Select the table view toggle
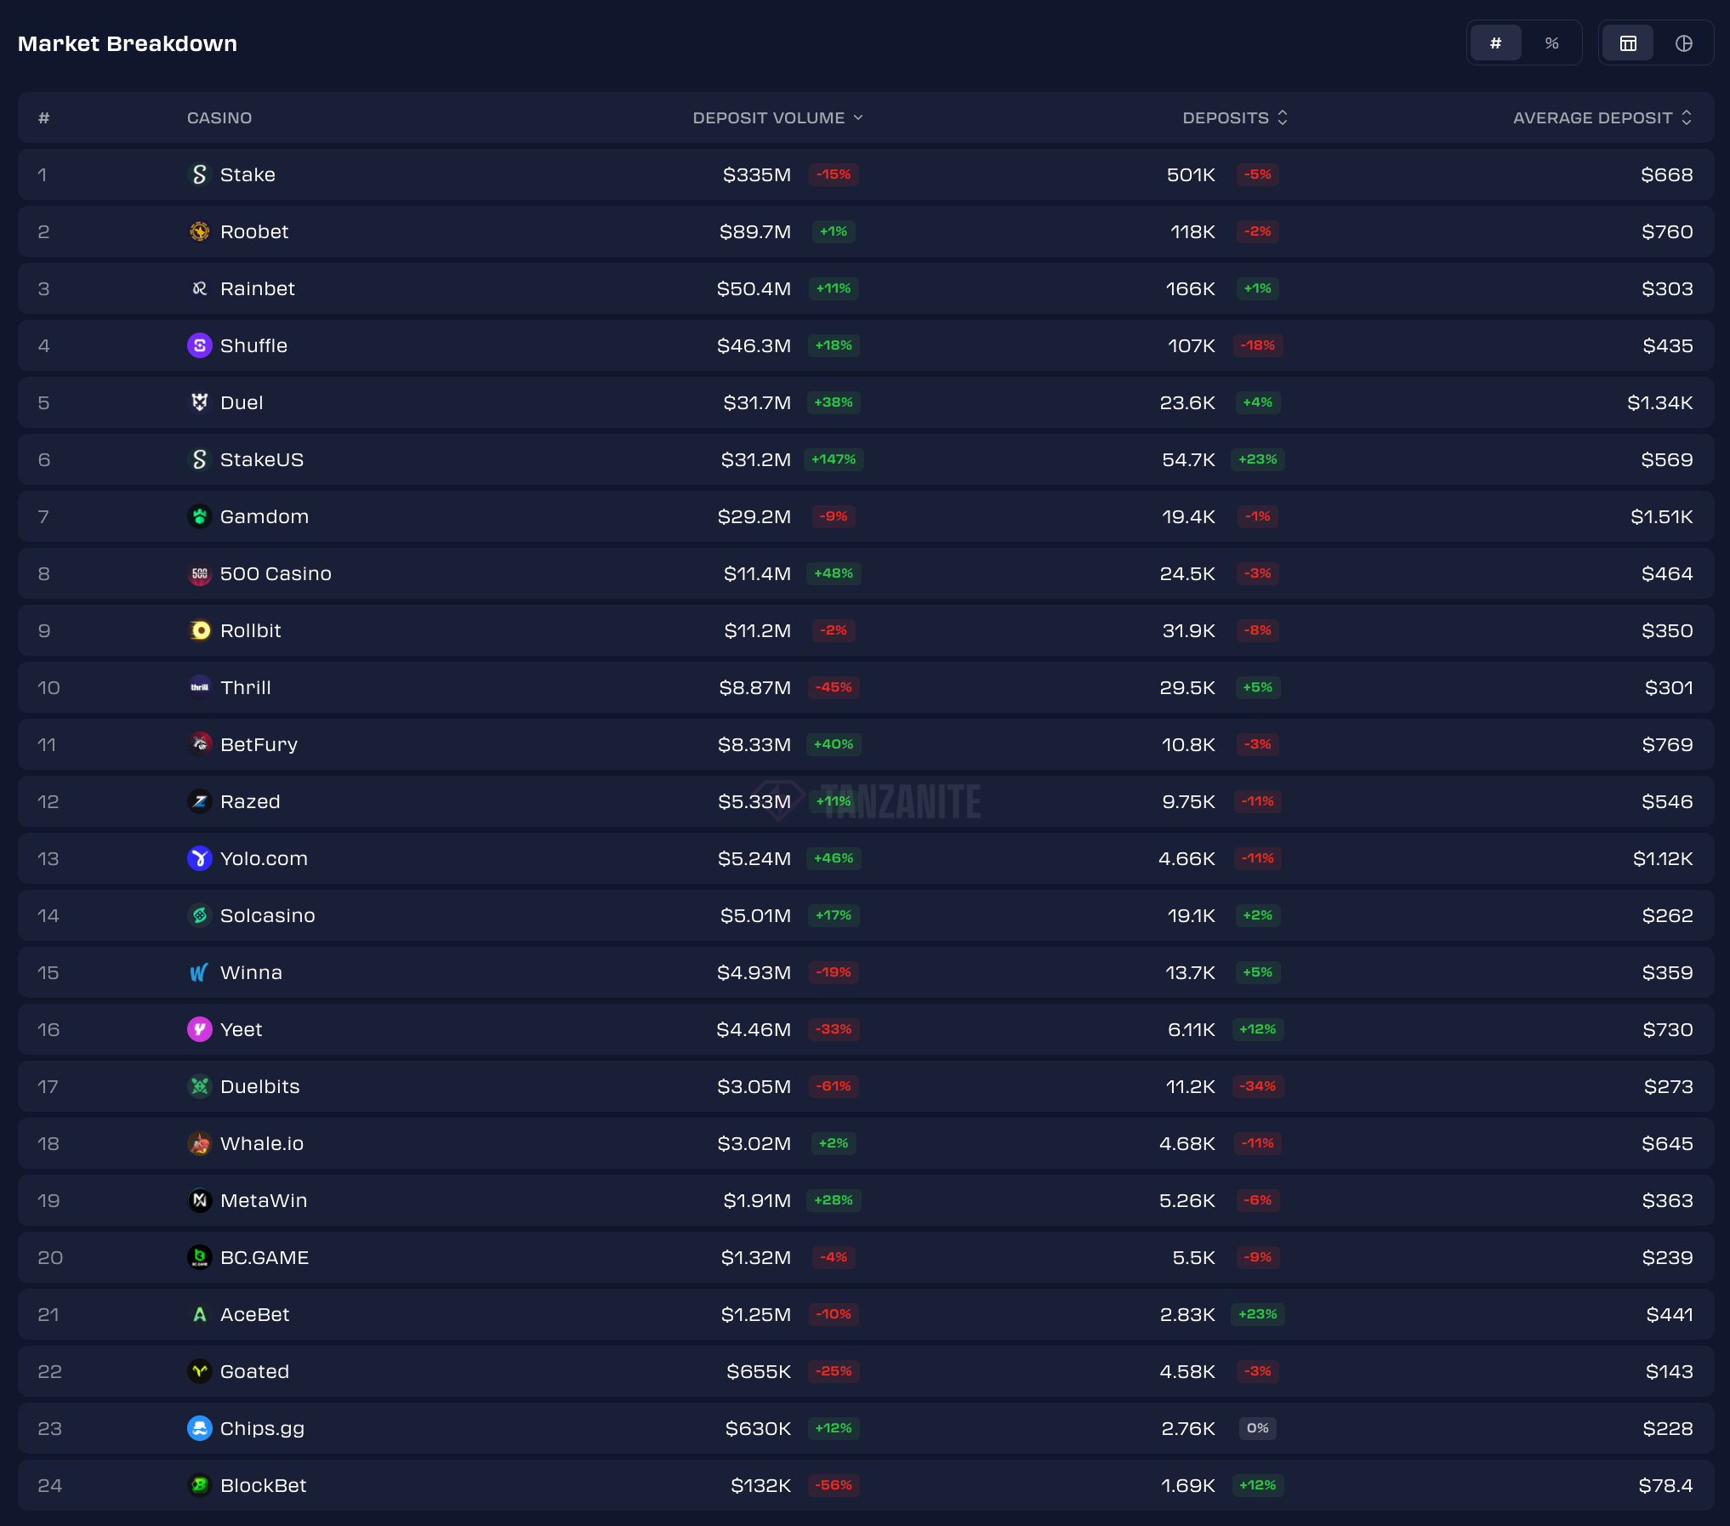Image resolution: width=1730 pixels, height=1526 pixels. 1628,43
